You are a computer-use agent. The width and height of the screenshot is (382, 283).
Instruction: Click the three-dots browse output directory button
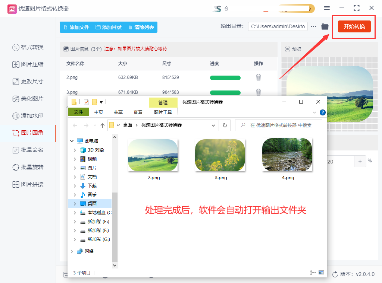(313, 26)
